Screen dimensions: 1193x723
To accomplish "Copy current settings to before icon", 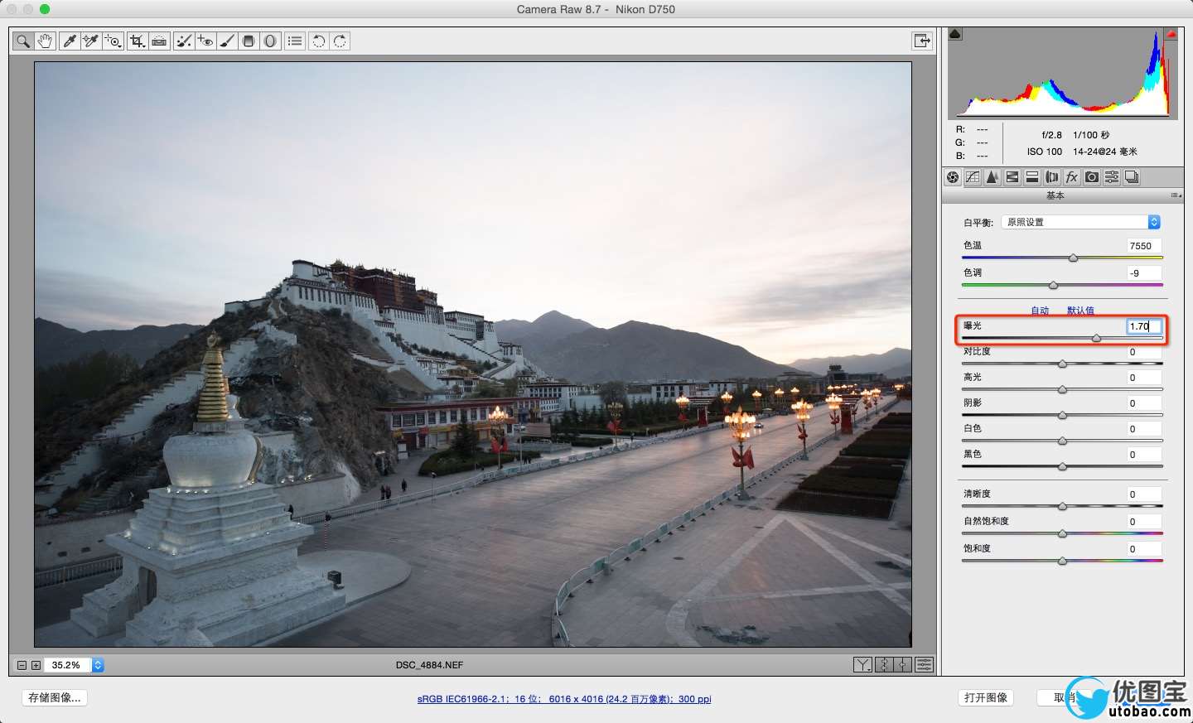I will (x=902, y=665).
